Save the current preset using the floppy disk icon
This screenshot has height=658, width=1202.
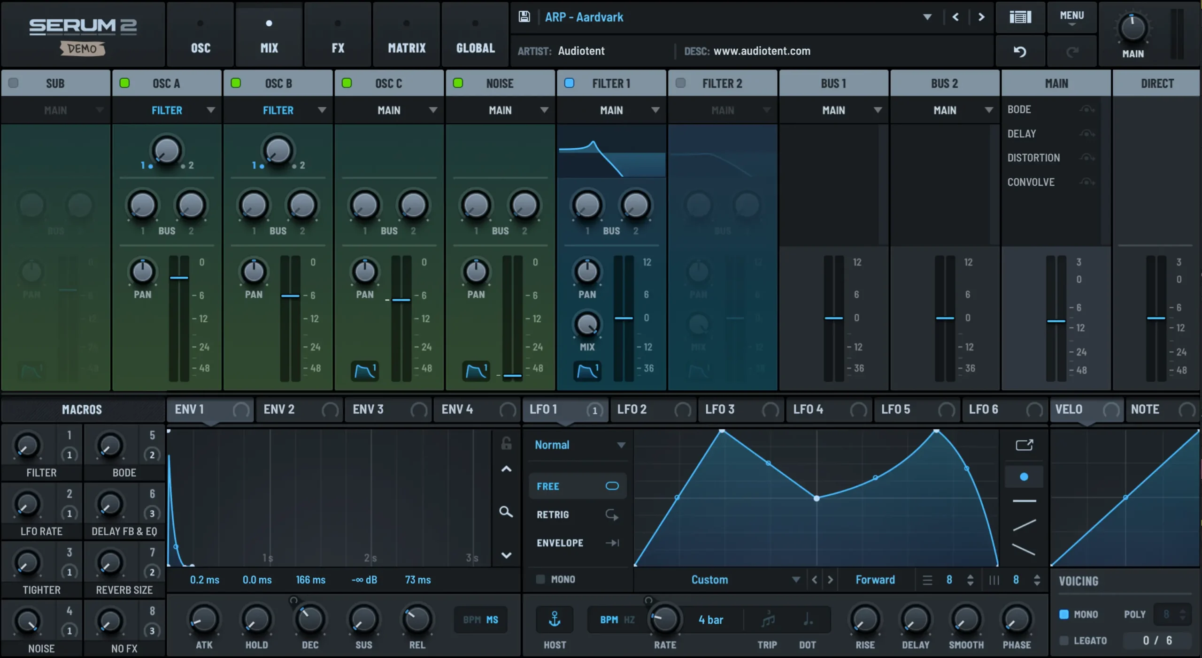(x=524, y=16)
